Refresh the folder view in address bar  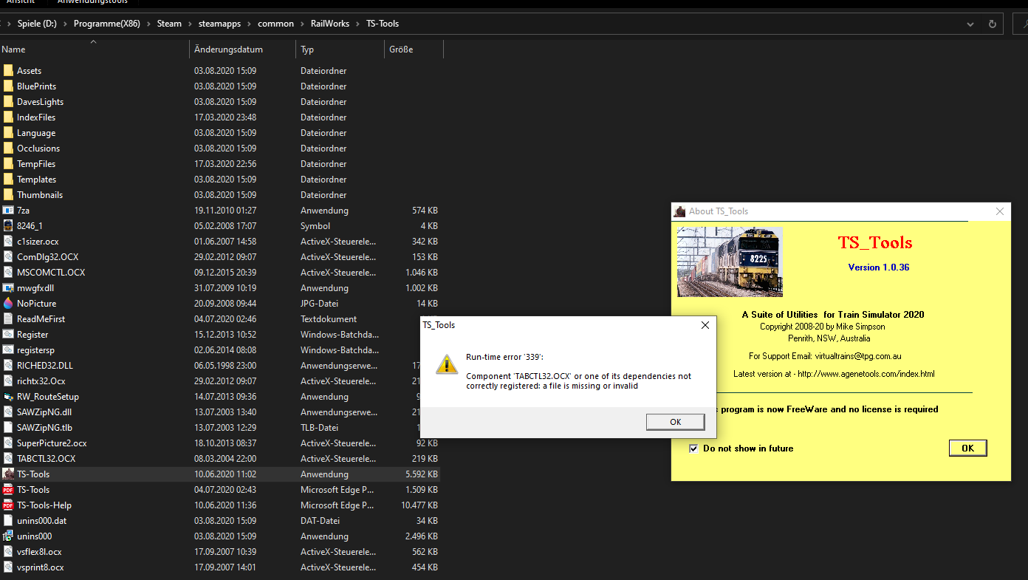pyautogui.click(x=992, y=24)
